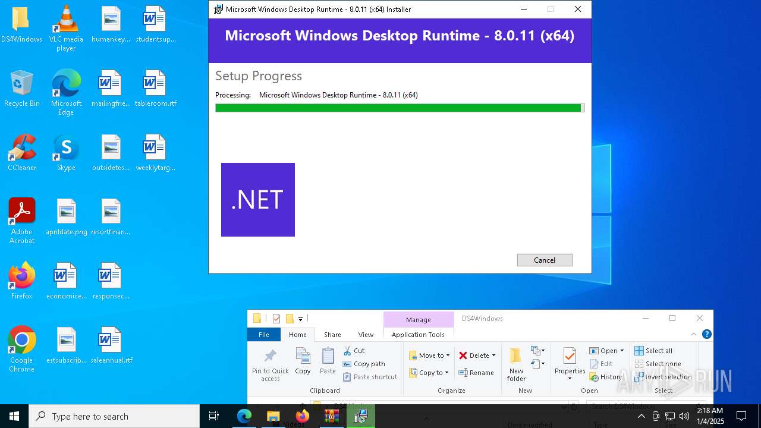Expand the Customize Quick Access Toolbar arrow

pos(301,319)
